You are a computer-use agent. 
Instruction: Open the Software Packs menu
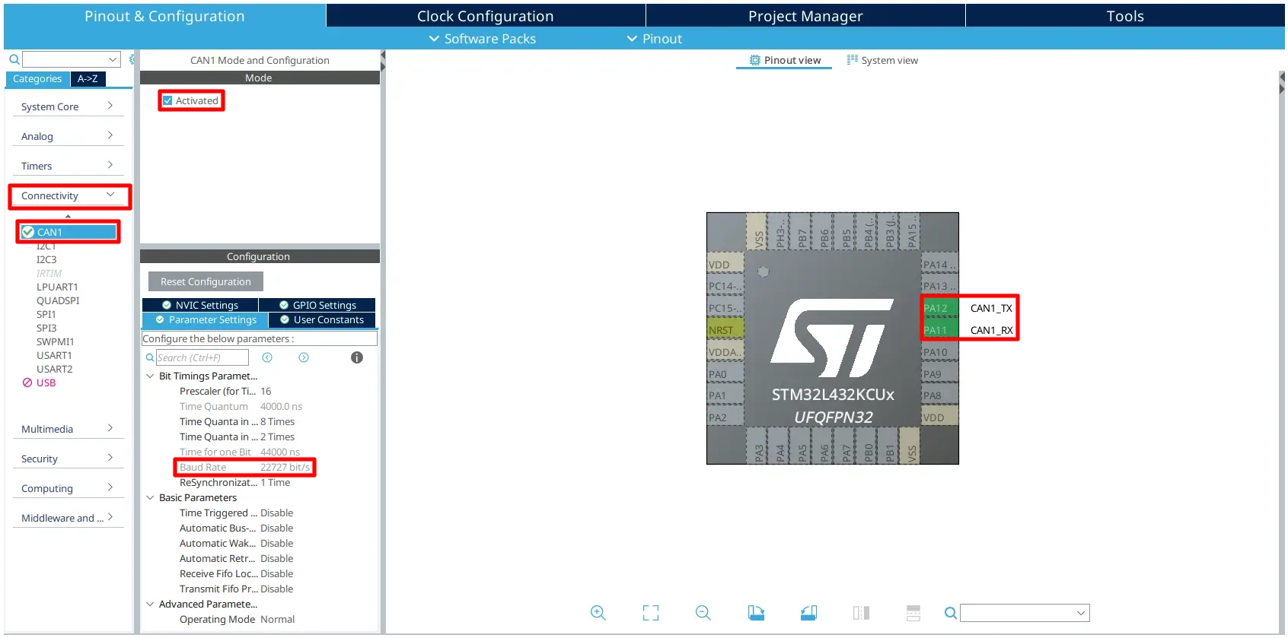tap(483, 39)
